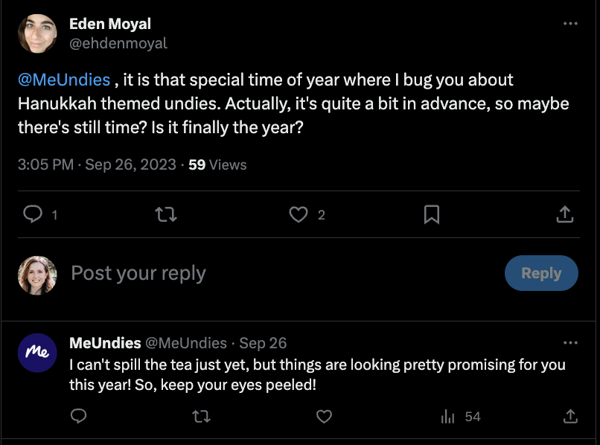The height and width of the screenshot is (445, 600).
Task: Bookmark Eden Moyal's tweet
Action: point(431,215)
